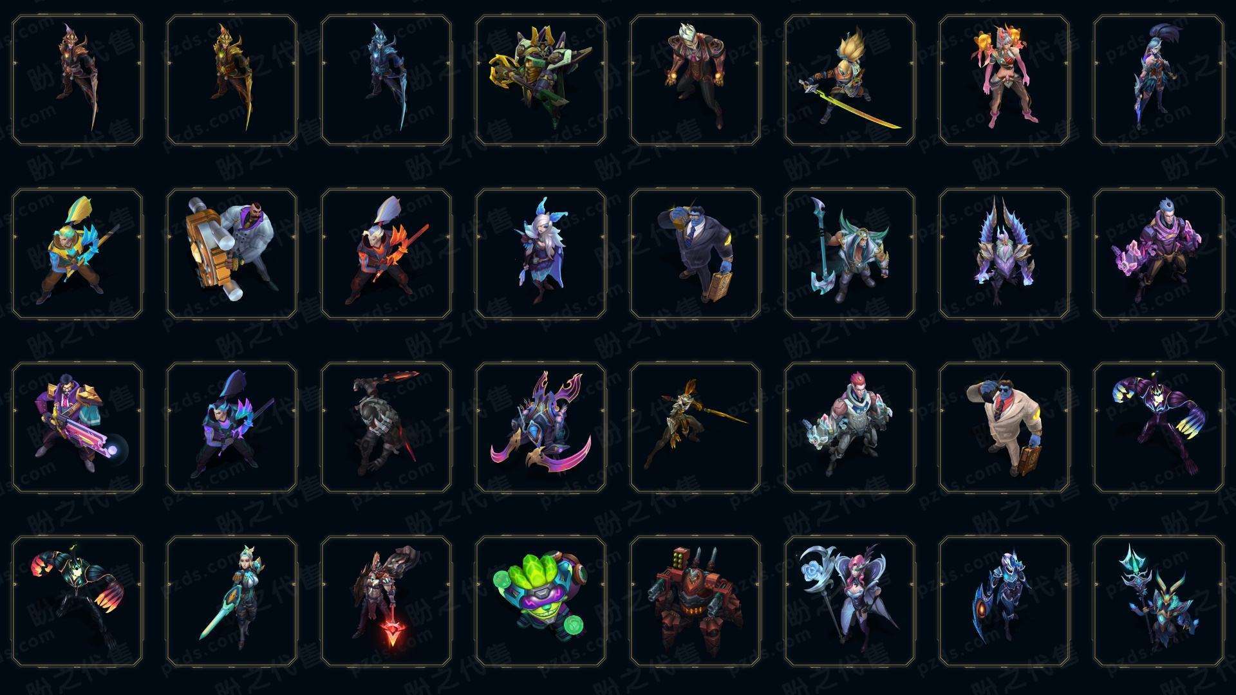Click the green and gold armored mech skin

coord(541,80)
